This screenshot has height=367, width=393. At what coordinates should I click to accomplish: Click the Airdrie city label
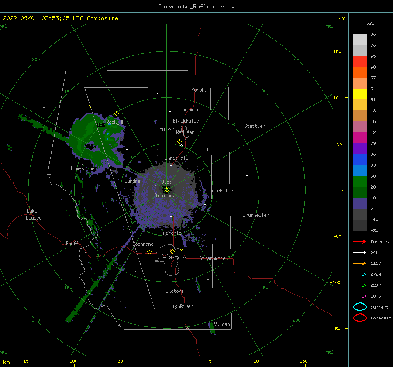(172, 233)
